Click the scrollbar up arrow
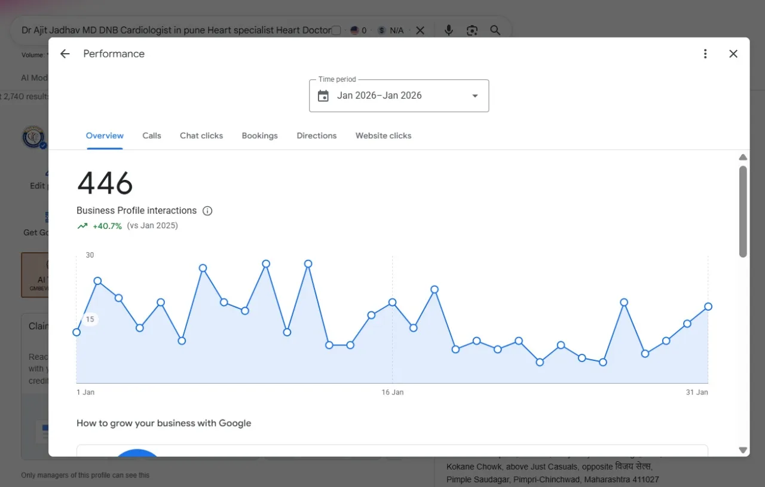The width and height of the screenshot is (765, 487). tap(743, 157)
